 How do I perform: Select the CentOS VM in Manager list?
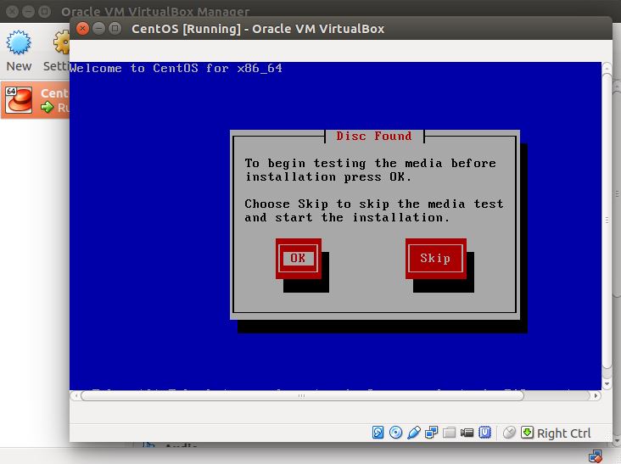click(x=36, y=100)
